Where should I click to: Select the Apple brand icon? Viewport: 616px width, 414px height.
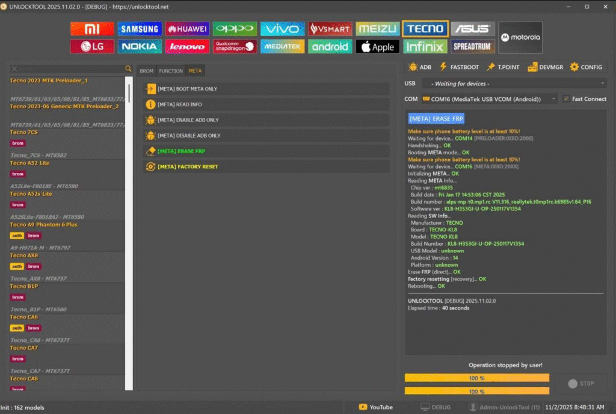377,46
